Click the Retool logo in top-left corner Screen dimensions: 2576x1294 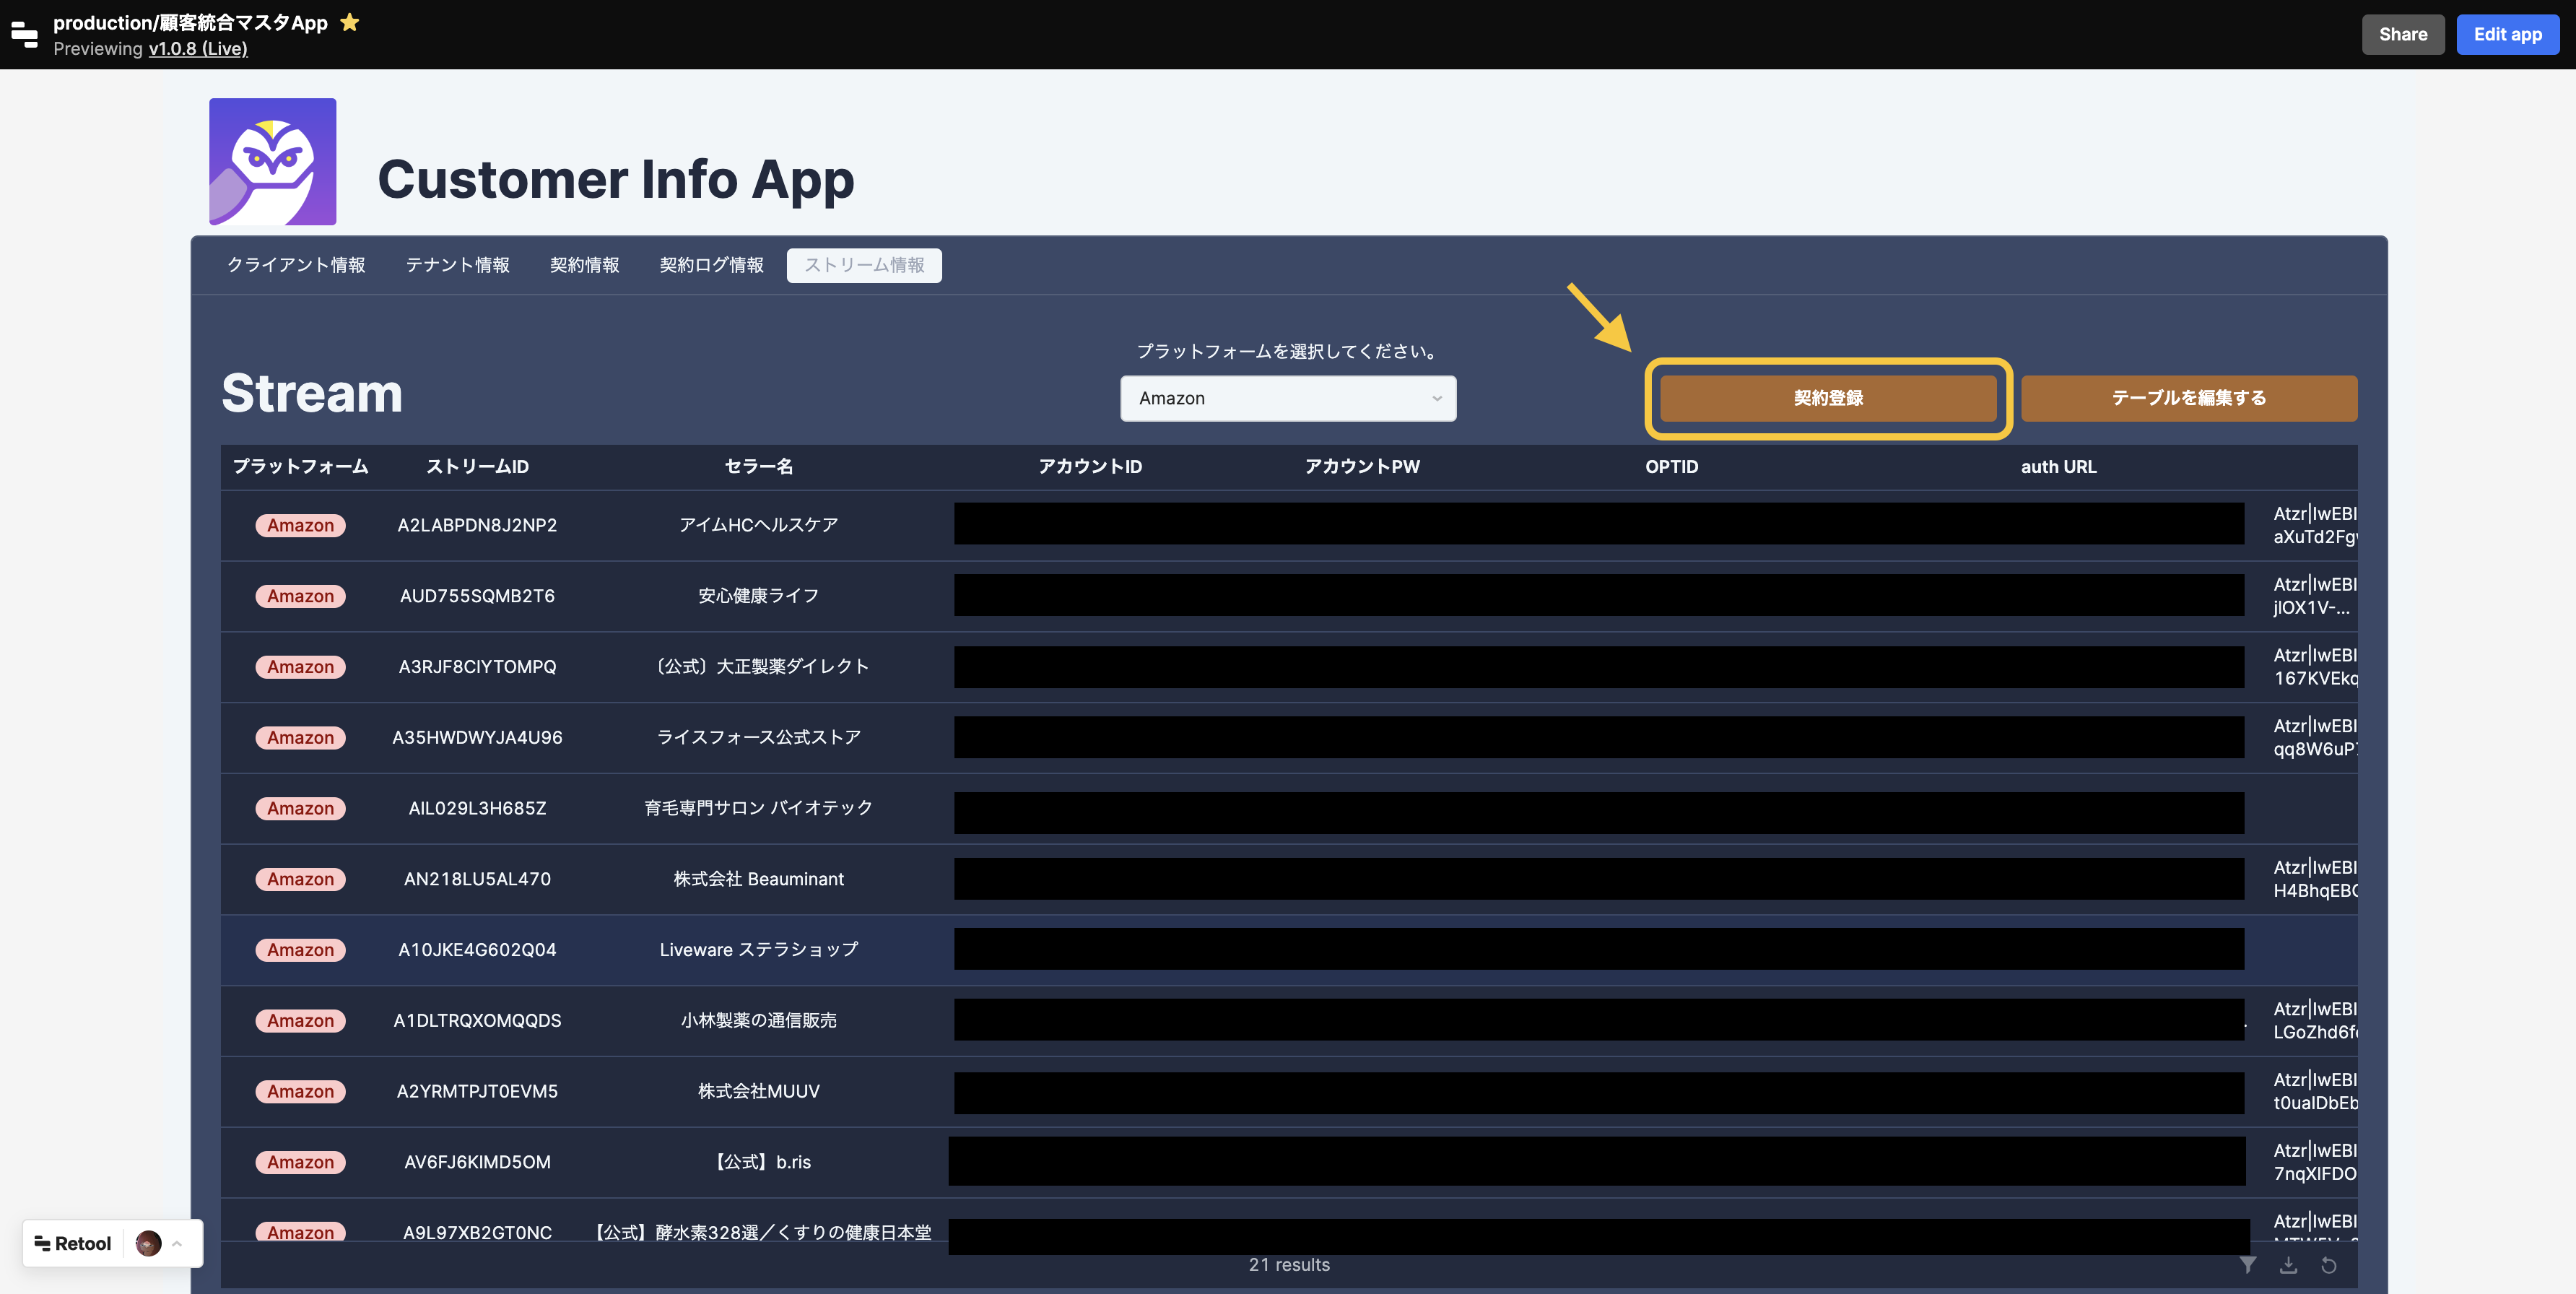pos(24,34)
